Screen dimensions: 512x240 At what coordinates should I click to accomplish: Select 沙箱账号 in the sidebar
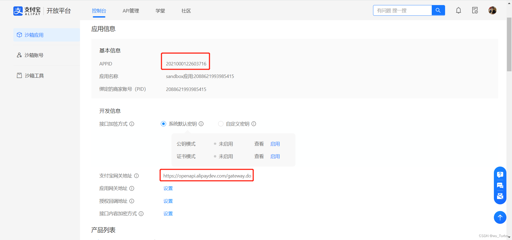pyautogui.click(x=47, y=55)
